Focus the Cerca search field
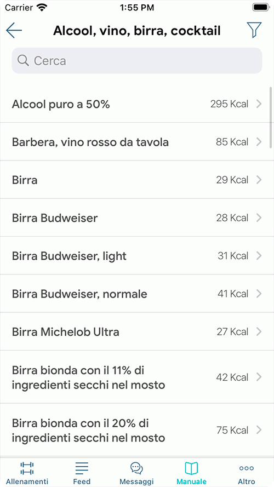The height and width of the screenshot is (487, 274). tap(137, 61)
